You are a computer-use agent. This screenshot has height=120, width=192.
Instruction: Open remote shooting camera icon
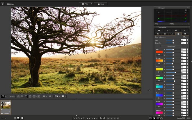tap(161, 118)
